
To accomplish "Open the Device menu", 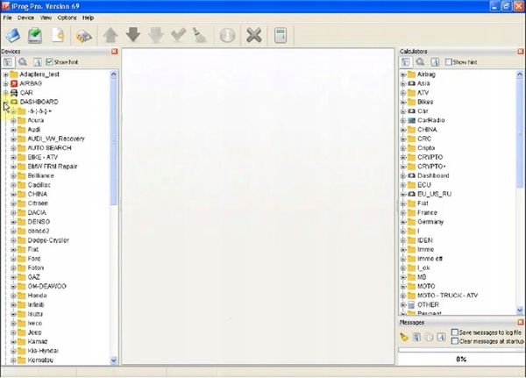I will [x=26, y=18].
